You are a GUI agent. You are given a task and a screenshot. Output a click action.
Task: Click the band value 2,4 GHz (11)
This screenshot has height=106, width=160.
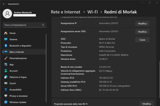[105, 67]
